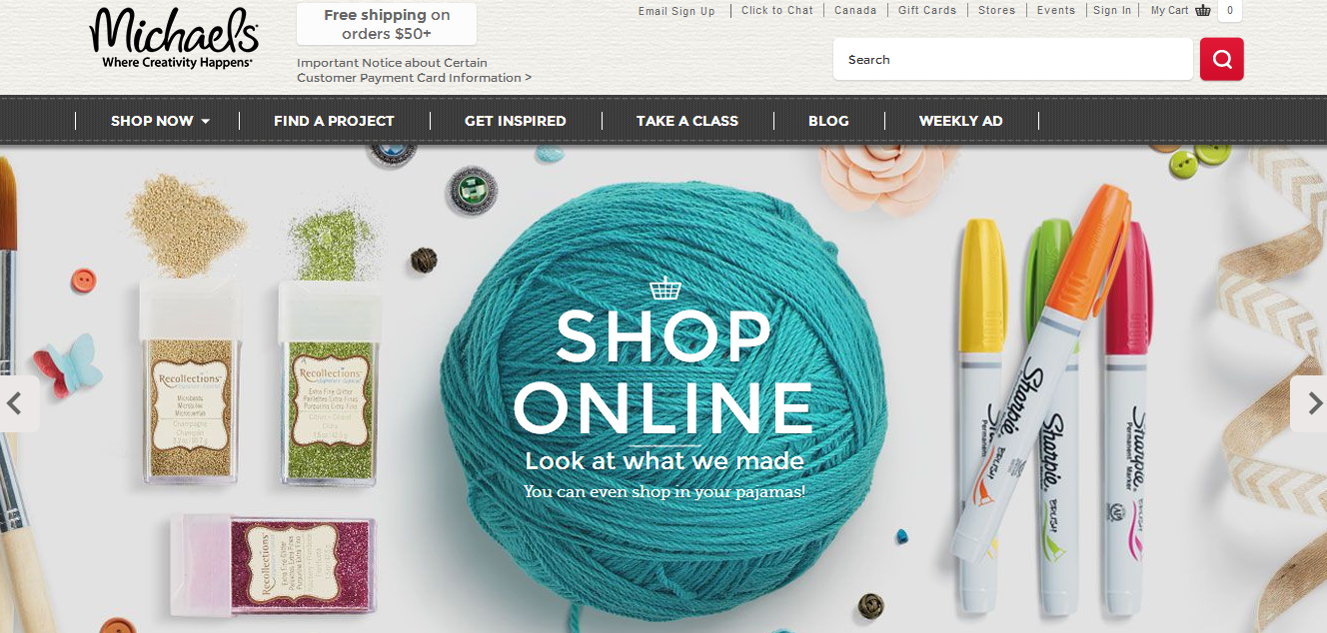Open the Email Sign Up link
This screenshot has height=633, width=1327.
[676, 11]
